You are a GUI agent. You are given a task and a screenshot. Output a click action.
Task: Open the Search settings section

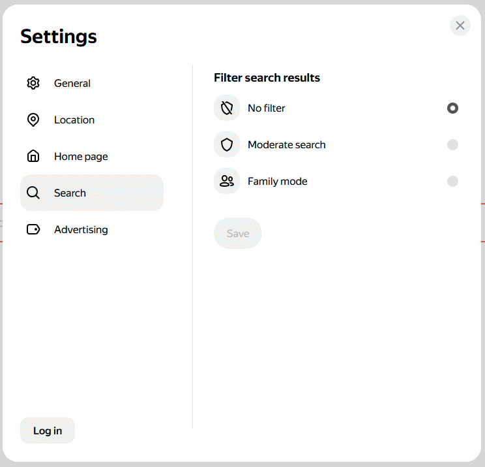click(92, 193)
